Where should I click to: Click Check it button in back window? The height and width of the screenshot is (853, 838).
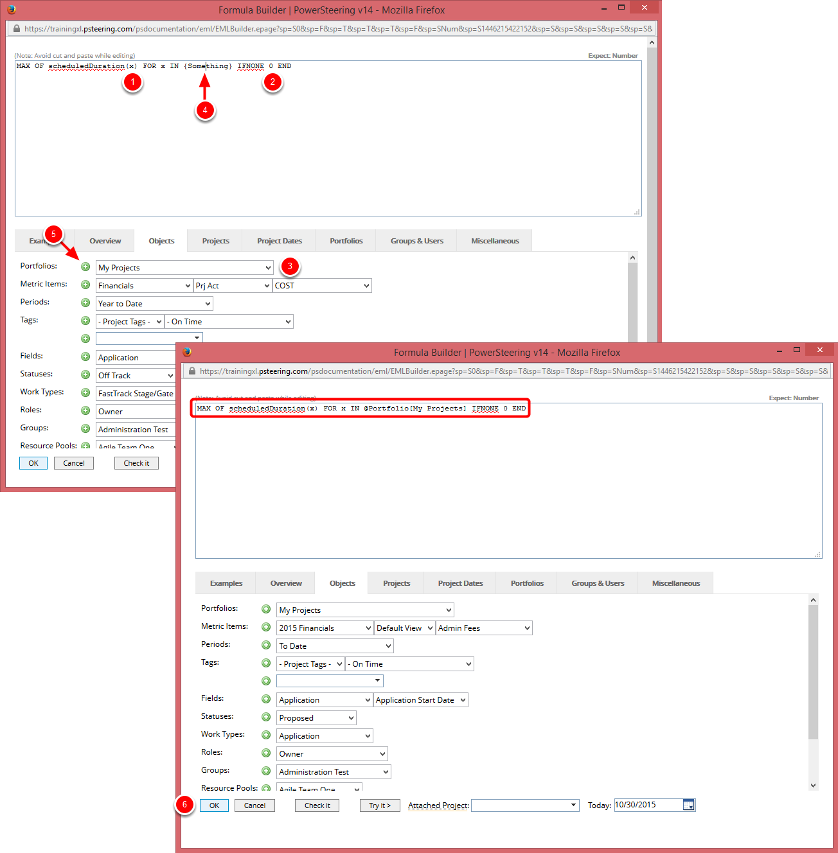pos(136,463)
